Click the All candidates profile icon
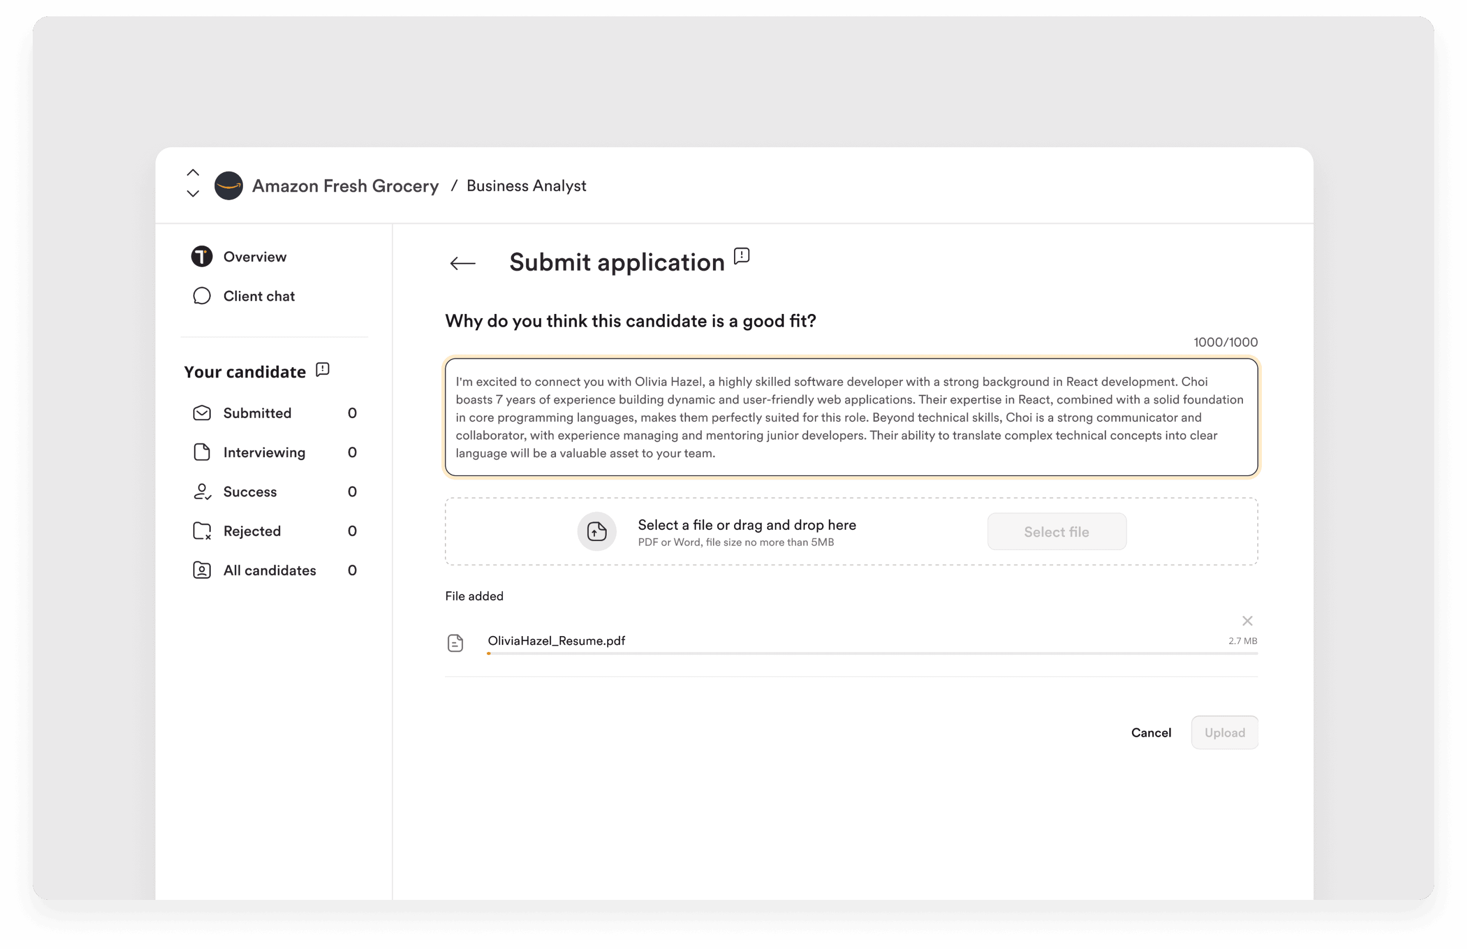1467x949 pixels. (202, 571)
